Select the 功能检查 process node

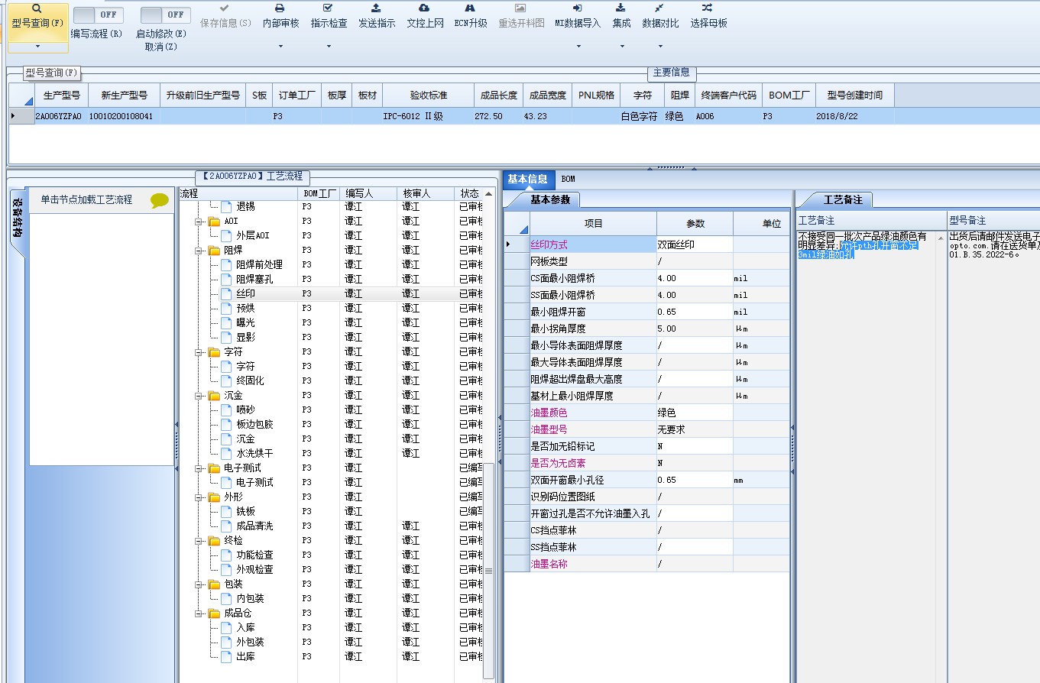click(x=254, y=555)
